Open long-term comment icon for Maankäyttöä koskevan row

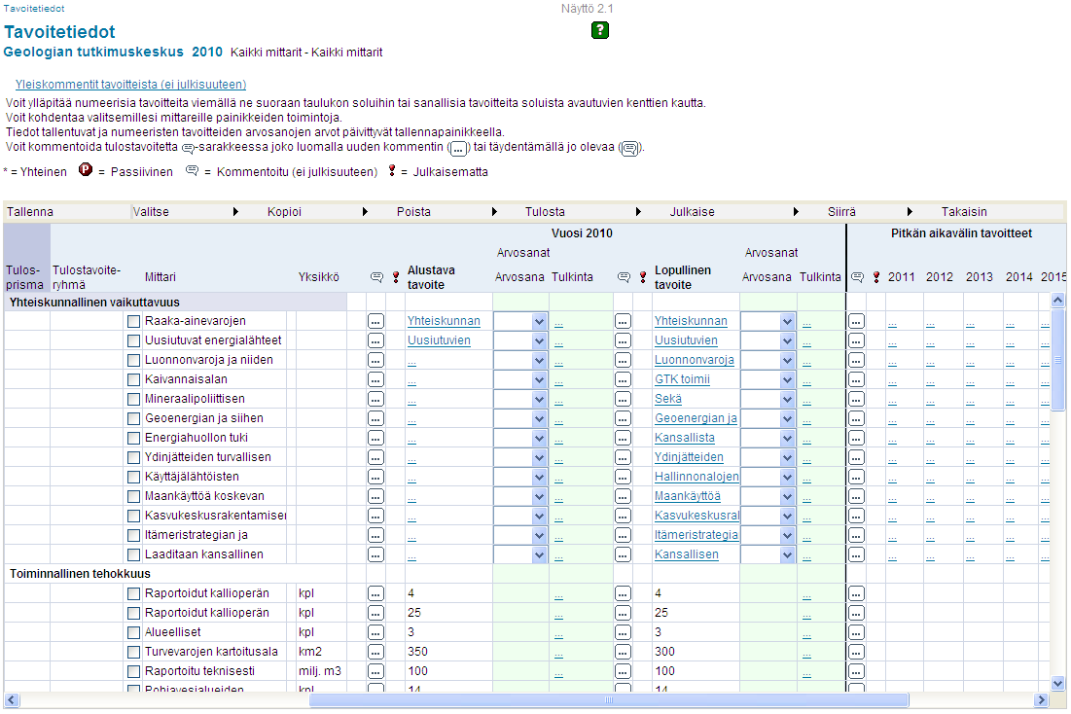(x=857, y=496)
